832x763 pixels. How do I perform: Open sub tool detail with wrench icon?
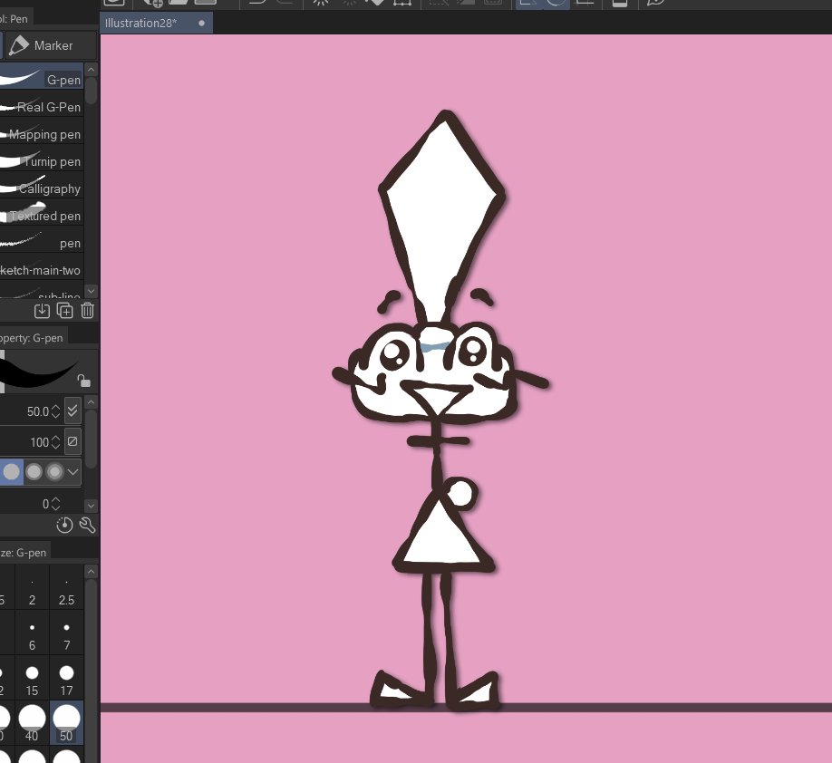click(x=87, y=525)
